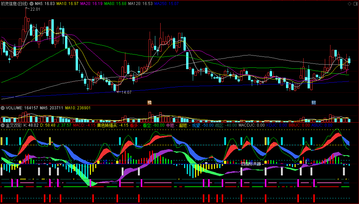Select the J: 37.57 value
The height and width of the screenshot is (204, 359).
click(64, 125)
